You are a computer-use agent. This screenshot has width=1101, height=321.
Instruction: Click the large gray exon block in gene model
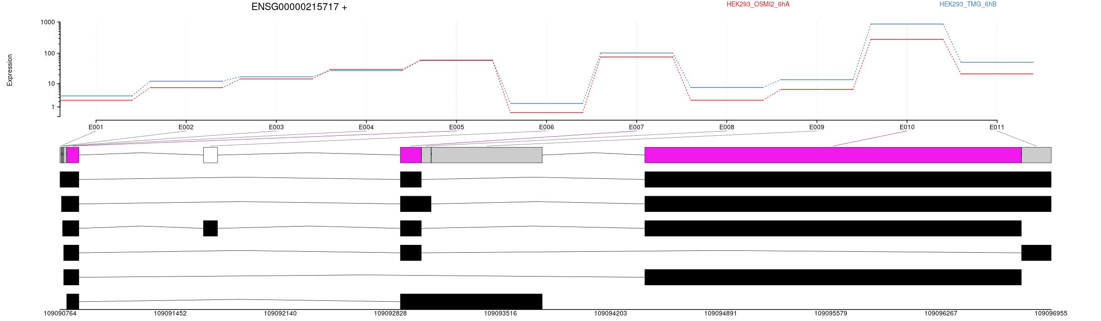click(487, 155)
